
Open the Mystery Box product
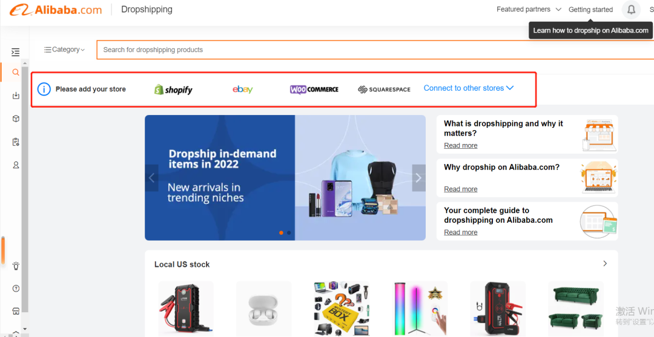[342, 309]
